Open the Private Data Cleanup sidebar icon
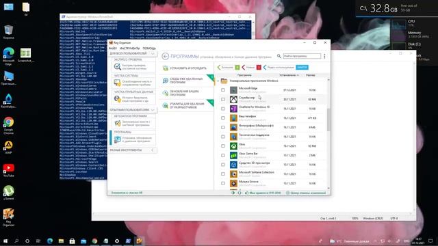The image size is (438, 246). coord(117,99)
